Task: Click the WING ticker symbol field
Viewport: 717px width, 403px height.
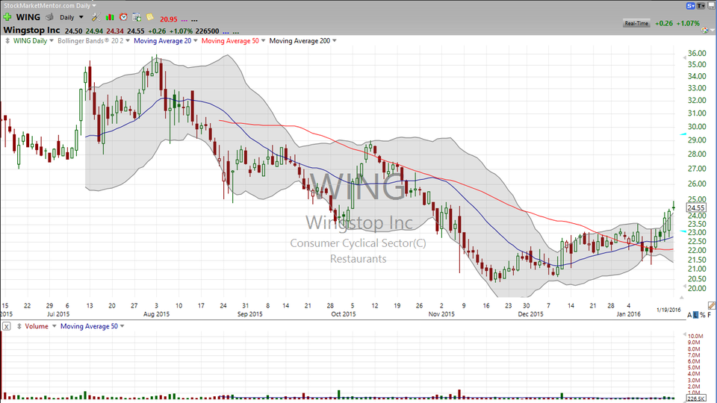Action: tap(28, 17)
